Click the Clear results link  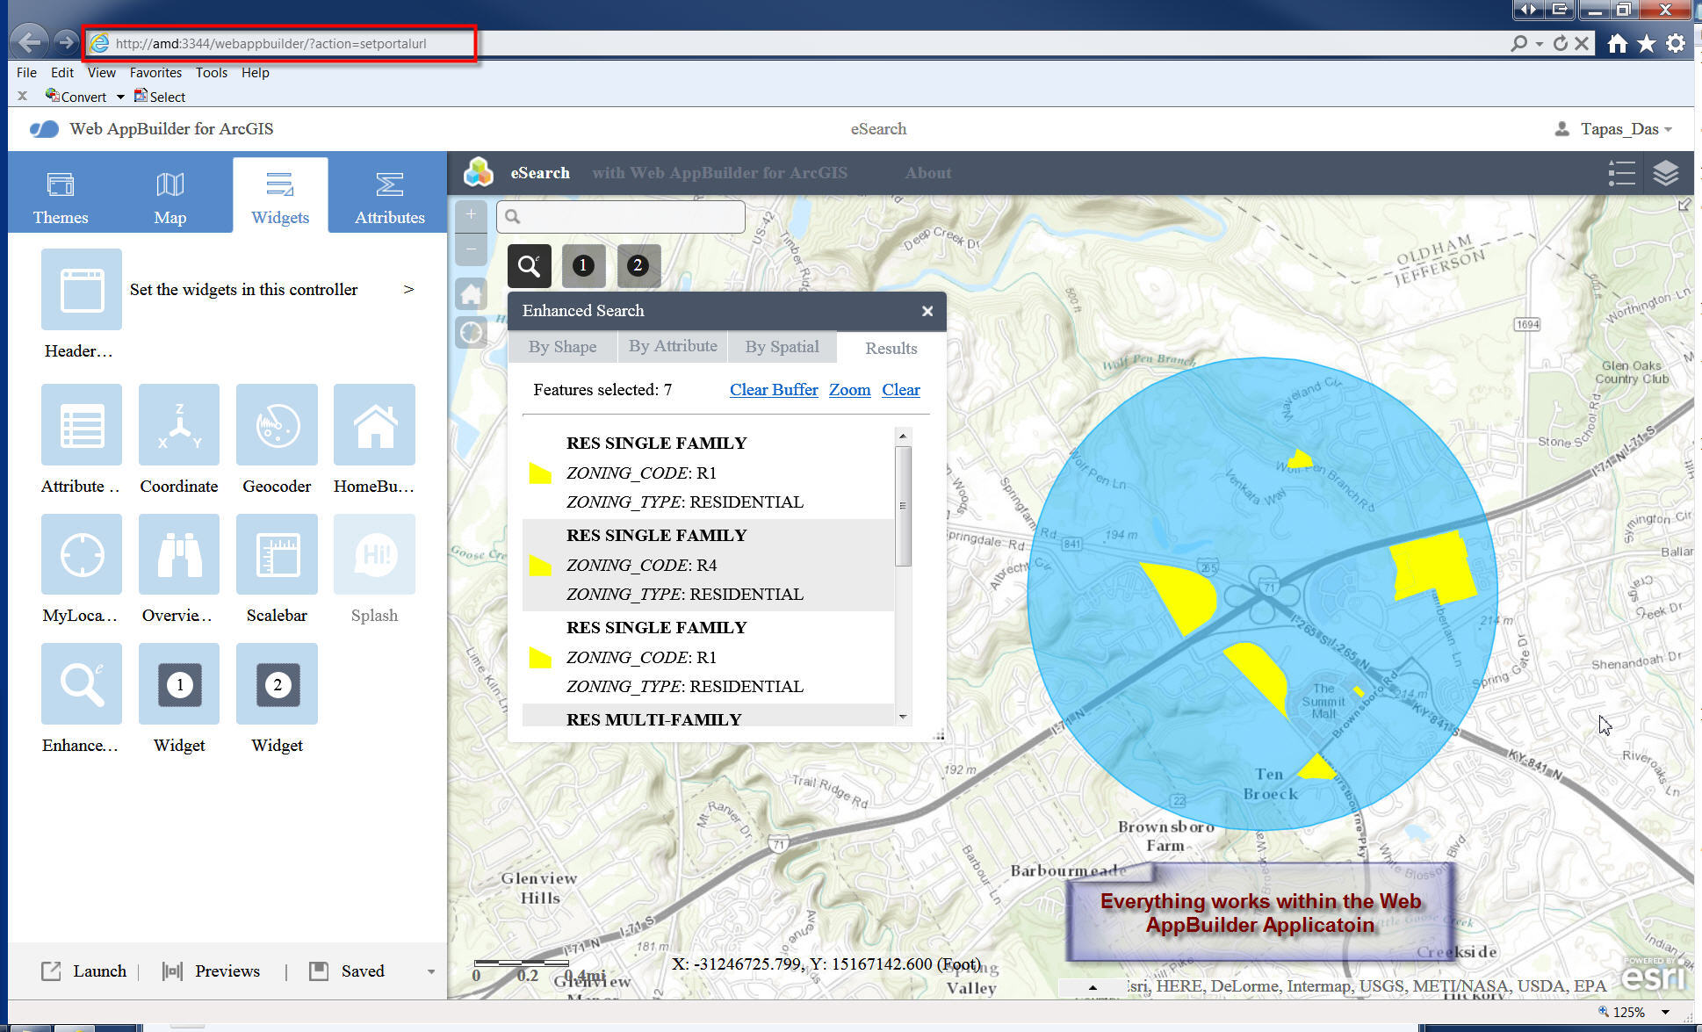click(901, 390)
